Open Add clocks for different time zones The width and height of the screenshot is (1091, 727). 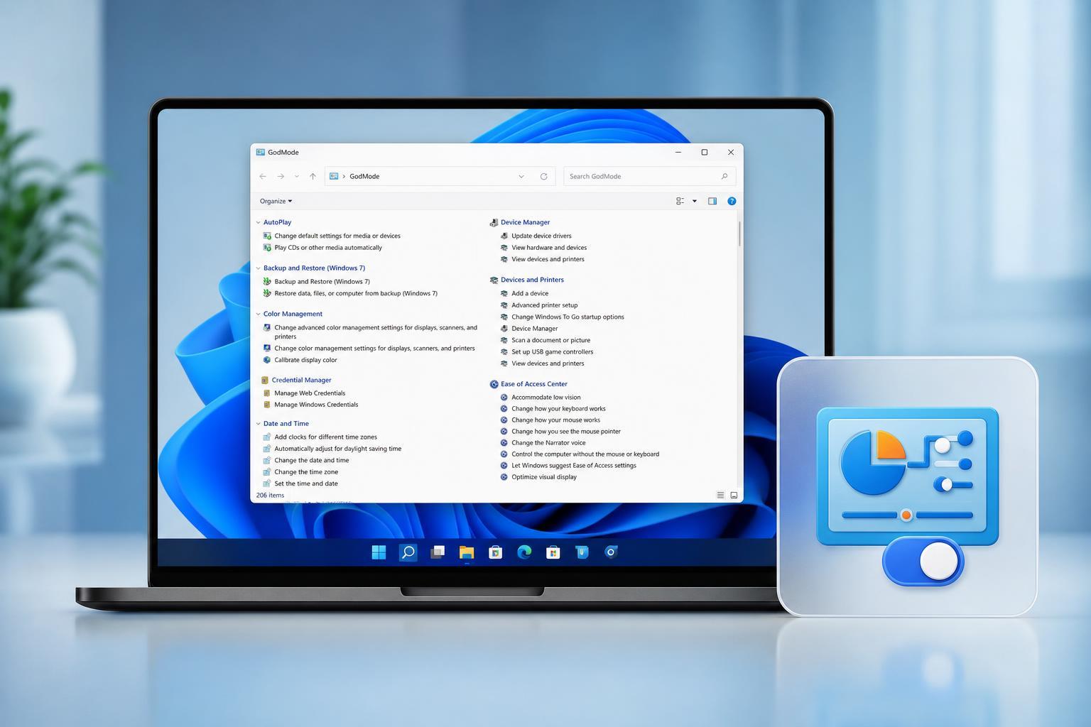pyautogui.click(x=325, y=437)
